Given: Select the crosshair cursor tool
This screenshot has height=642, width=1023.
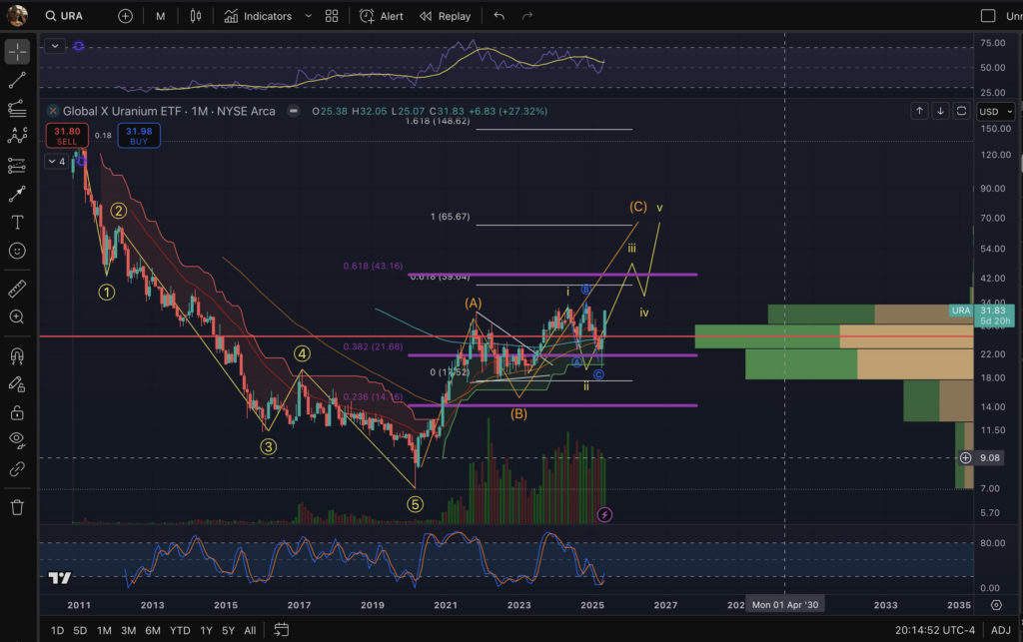Looking at the screenshot, I should (17, 52).
